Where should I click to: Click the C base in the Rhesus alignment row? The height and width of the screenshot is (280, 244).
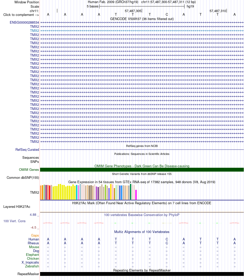click(167, 243)
